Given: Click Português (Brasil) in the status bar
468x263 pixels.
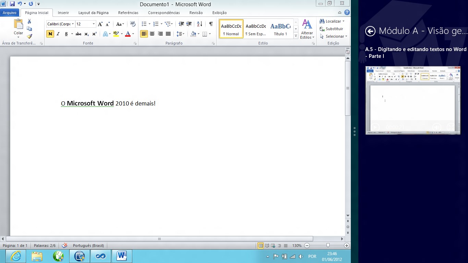Looking at the screenshot, I should coord(87,246).
